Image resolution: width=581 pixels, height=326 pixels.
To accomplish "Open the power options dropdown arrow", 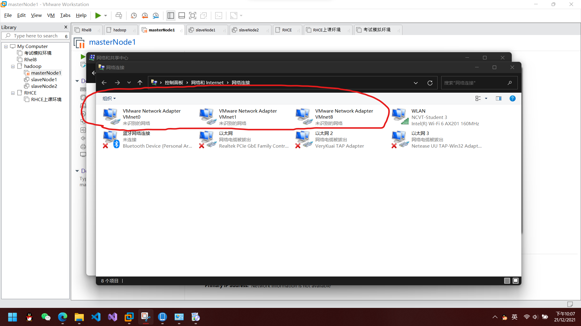I will 106,15.
